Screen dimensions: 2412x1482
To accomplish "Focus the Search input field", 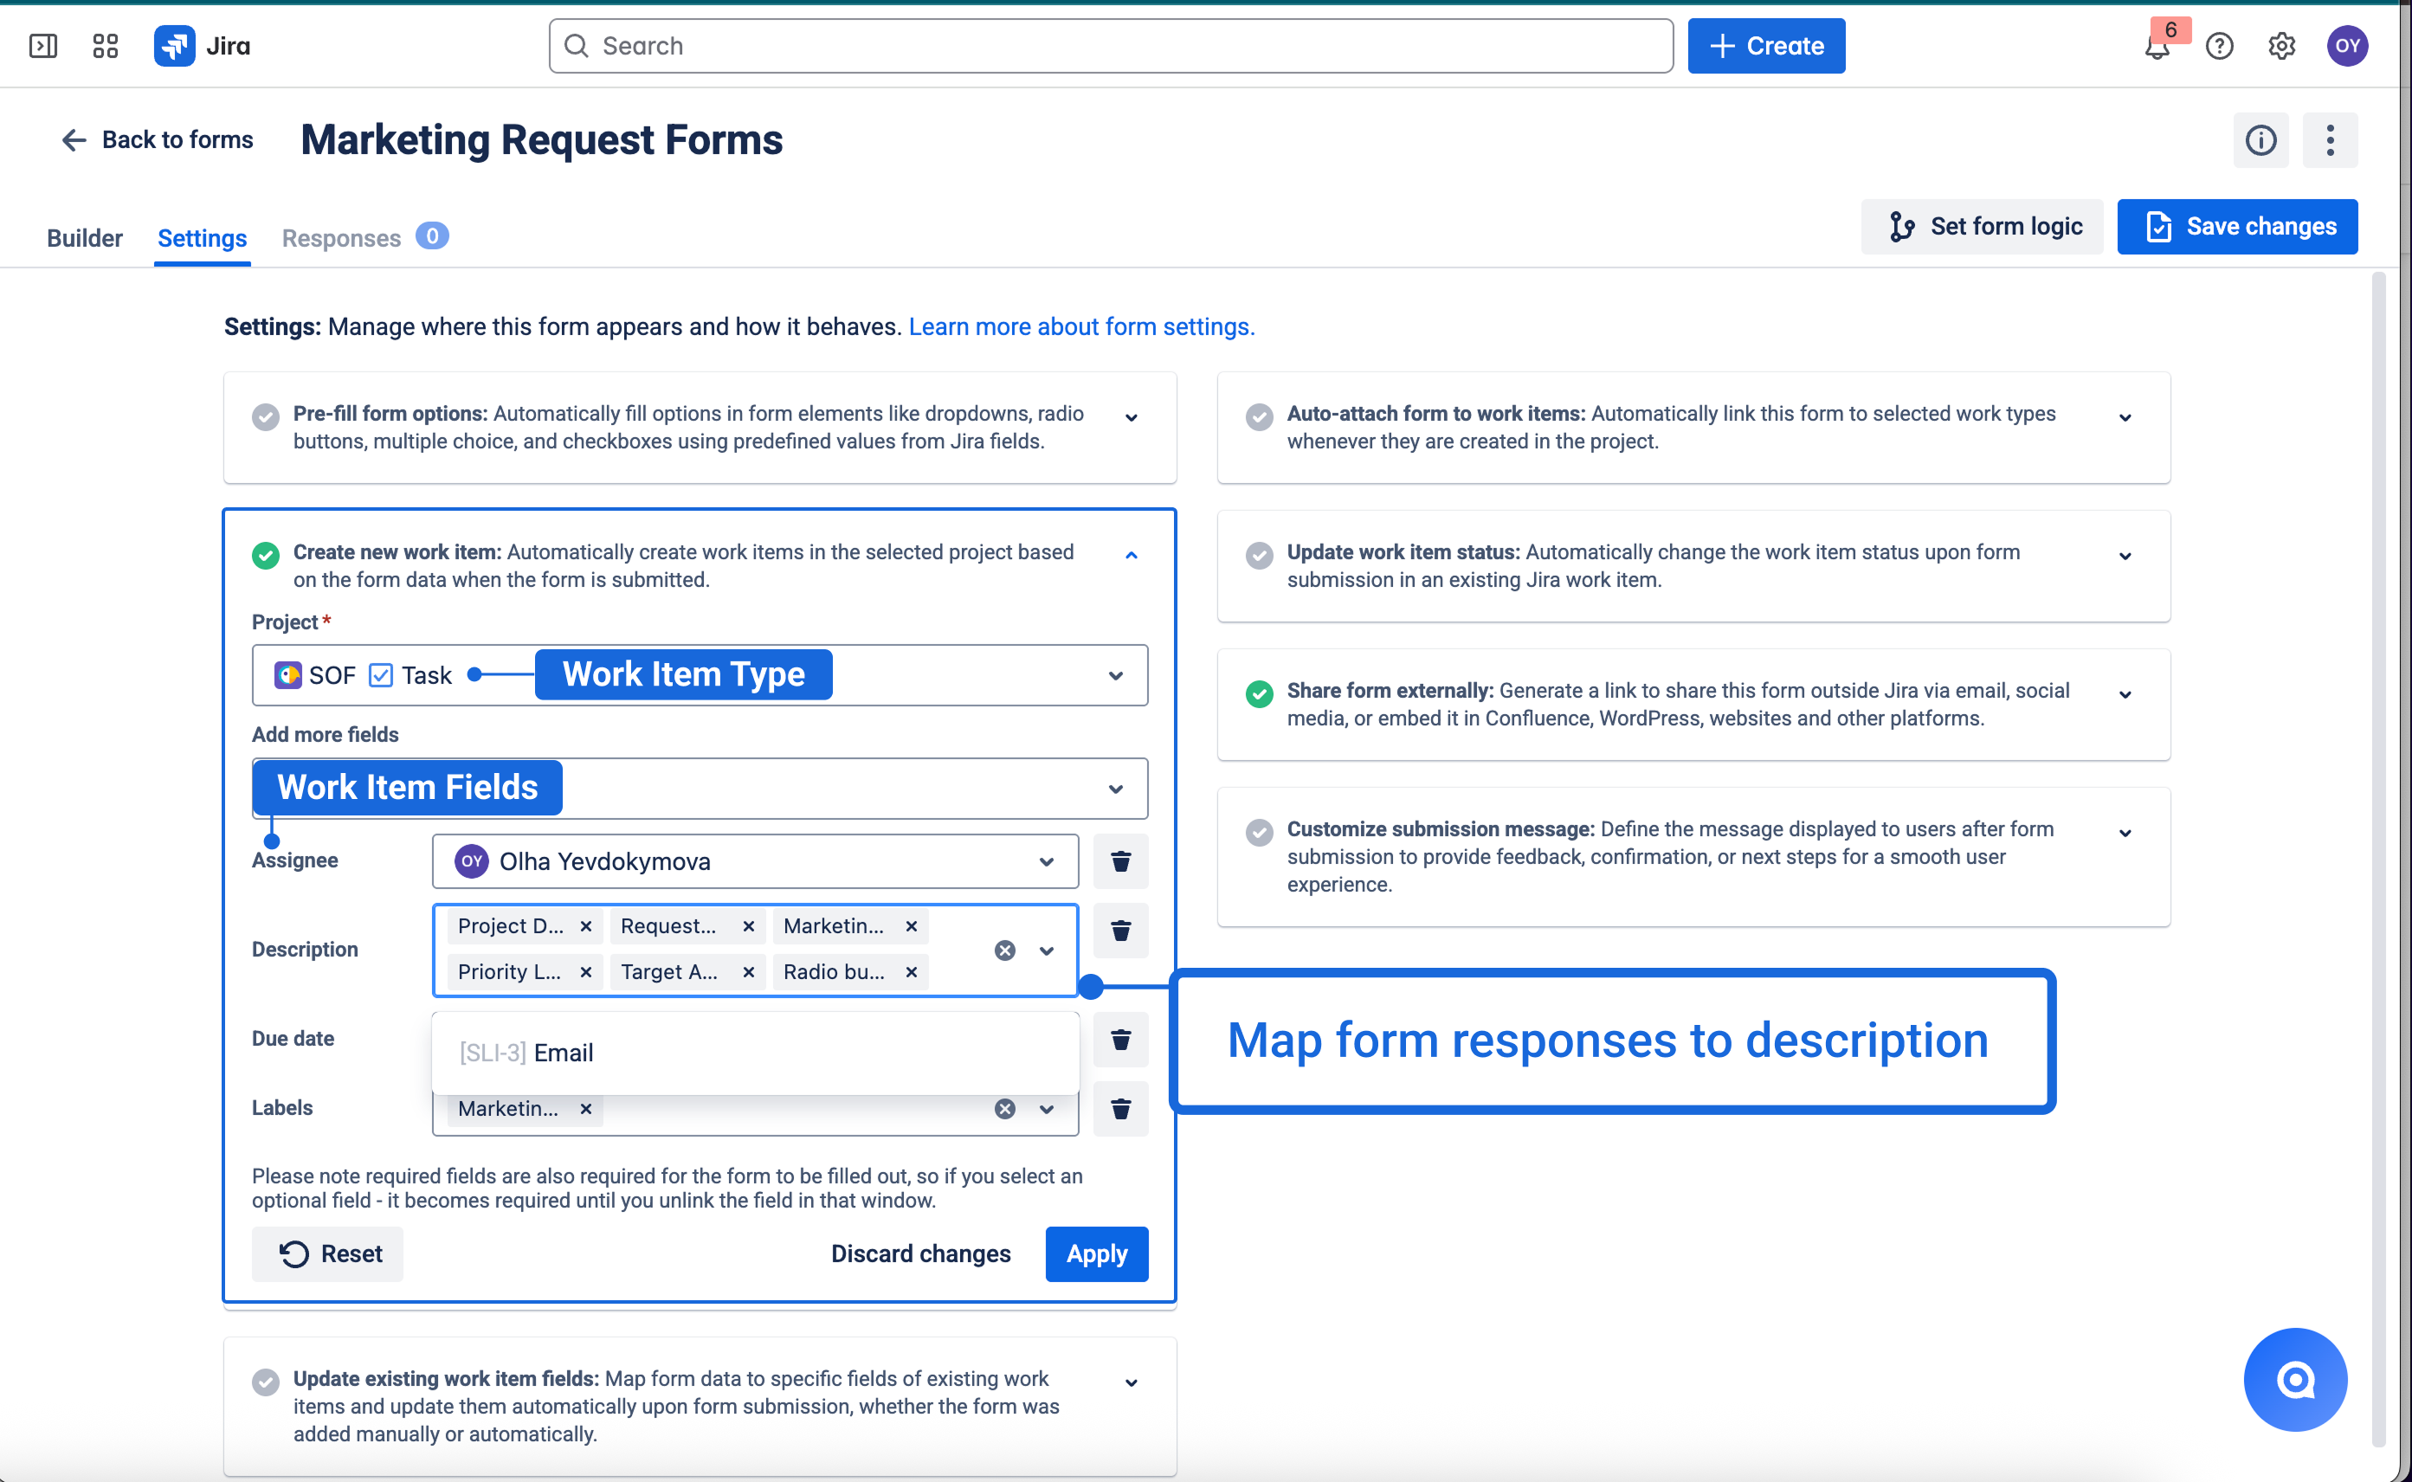I will [x=1111, y=46].
